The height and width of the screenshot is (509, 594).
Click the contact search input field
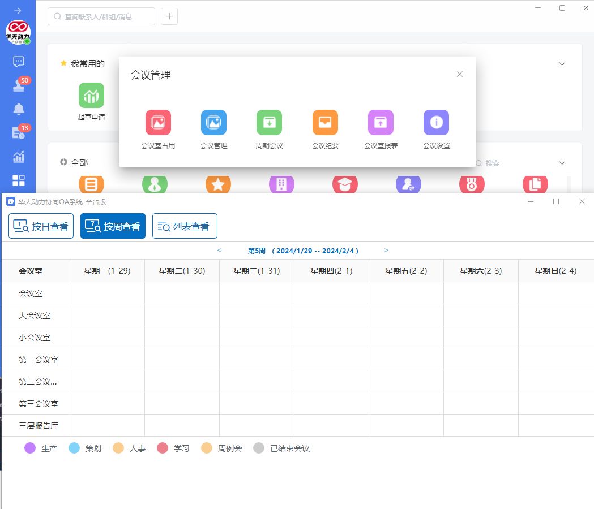click(x=101, y=16)
